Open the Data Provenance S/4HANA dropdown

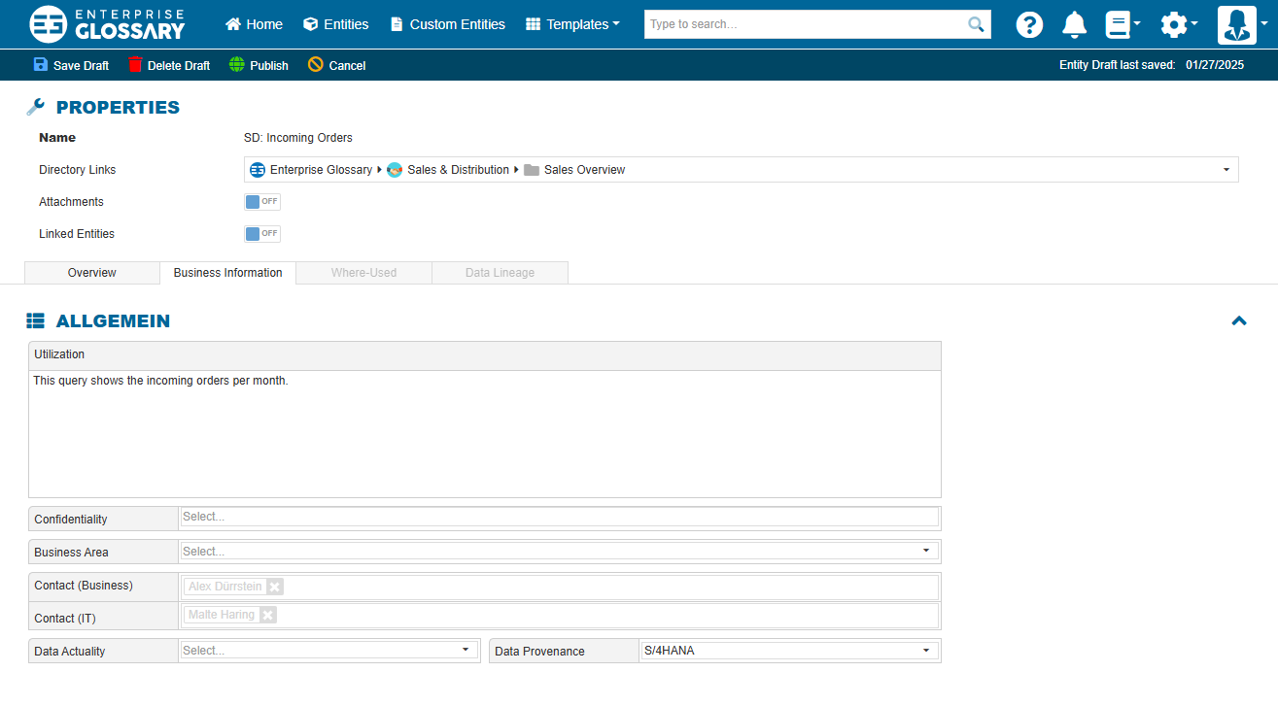[925, 651]
